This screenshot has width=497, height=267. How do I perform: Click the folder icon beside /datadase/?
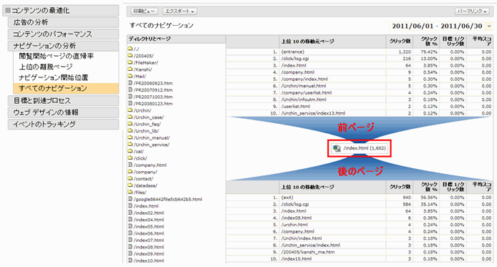pos(130,185)
